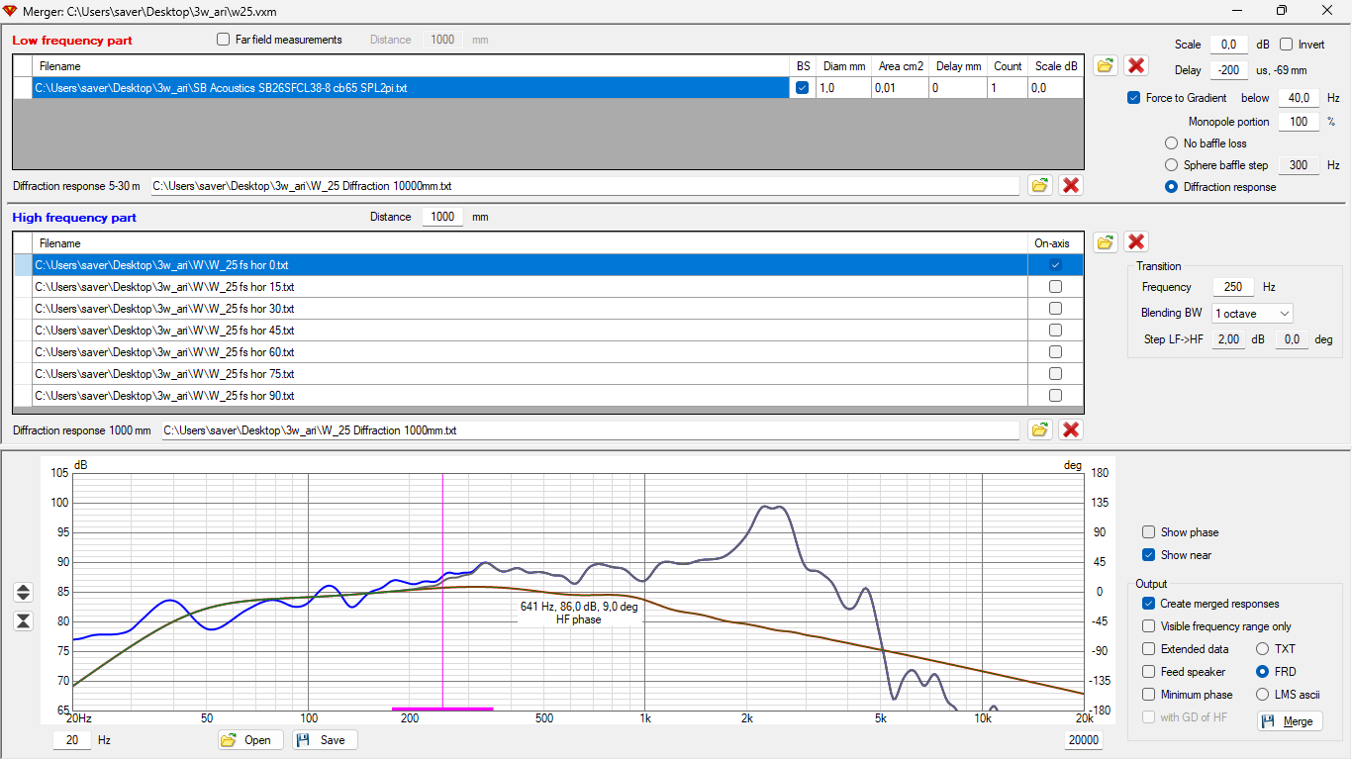Check On-axis for W_25 fs hor 90.txt
This screenshot has width=1352, height=760.
click(x=1055, y=396)
